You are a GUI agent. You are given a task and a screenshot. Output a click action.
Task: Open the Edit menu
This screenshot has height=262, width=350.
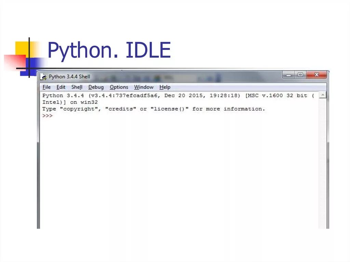[61, 87]
